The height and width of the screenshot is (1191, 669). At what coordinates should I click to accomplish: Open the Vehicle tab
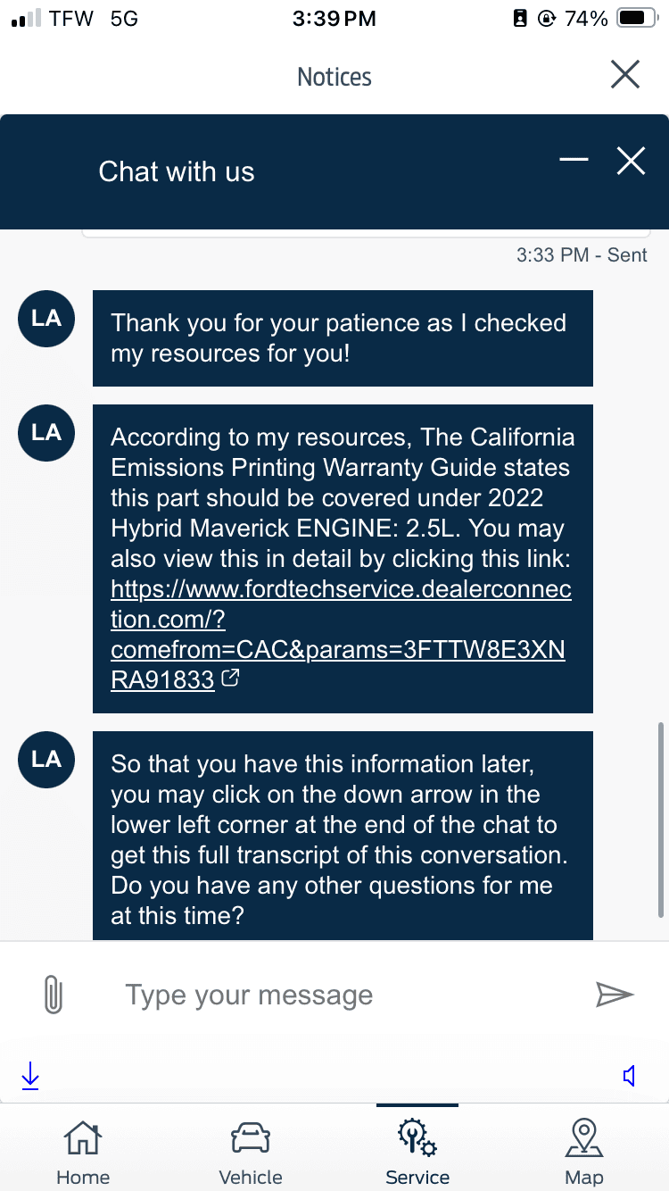[251, 1153]
